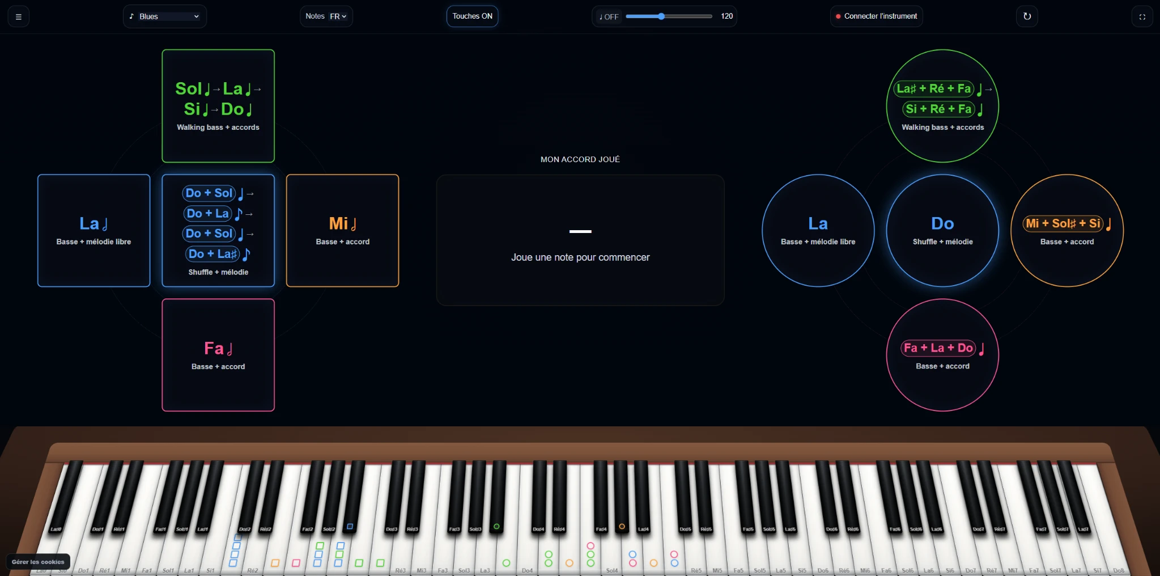This screenshot has height=576, width=1160.
Task: Change the Notes language FR dropdown
Action: click(x=338, y=16)
